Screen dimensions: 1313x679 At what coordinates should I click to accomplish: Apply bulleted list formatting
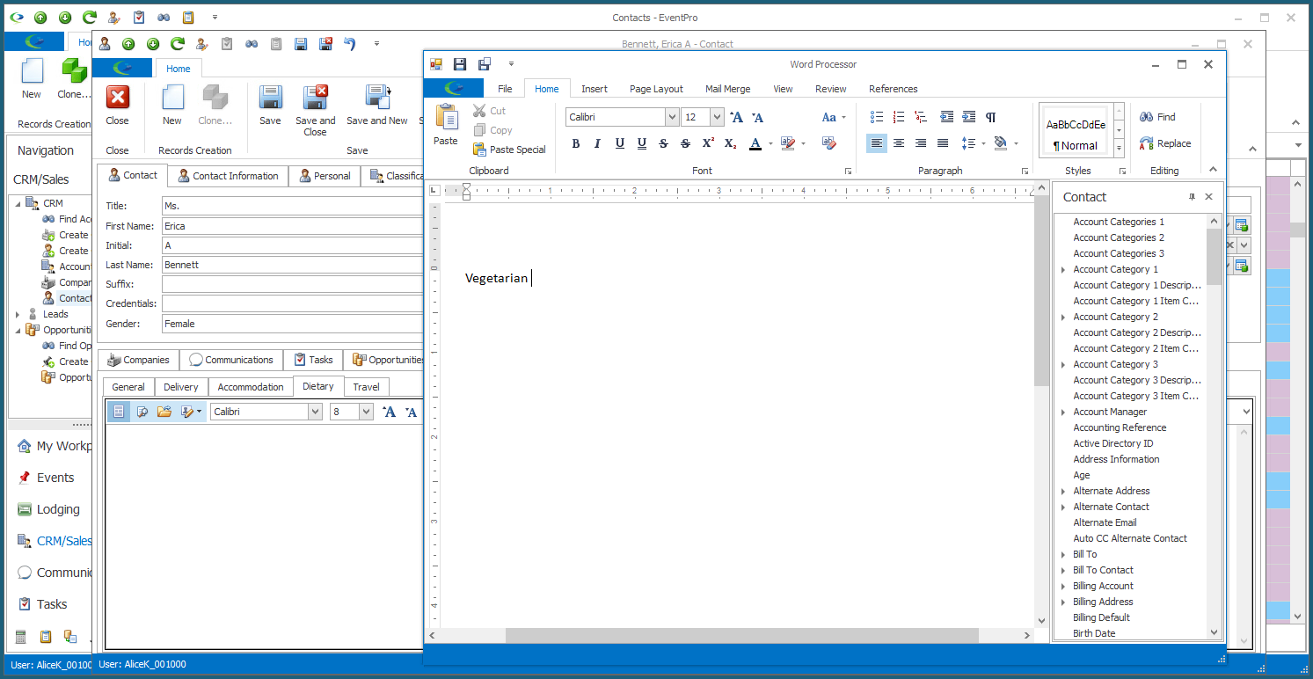pyautogui.click(x=877, y=117)
